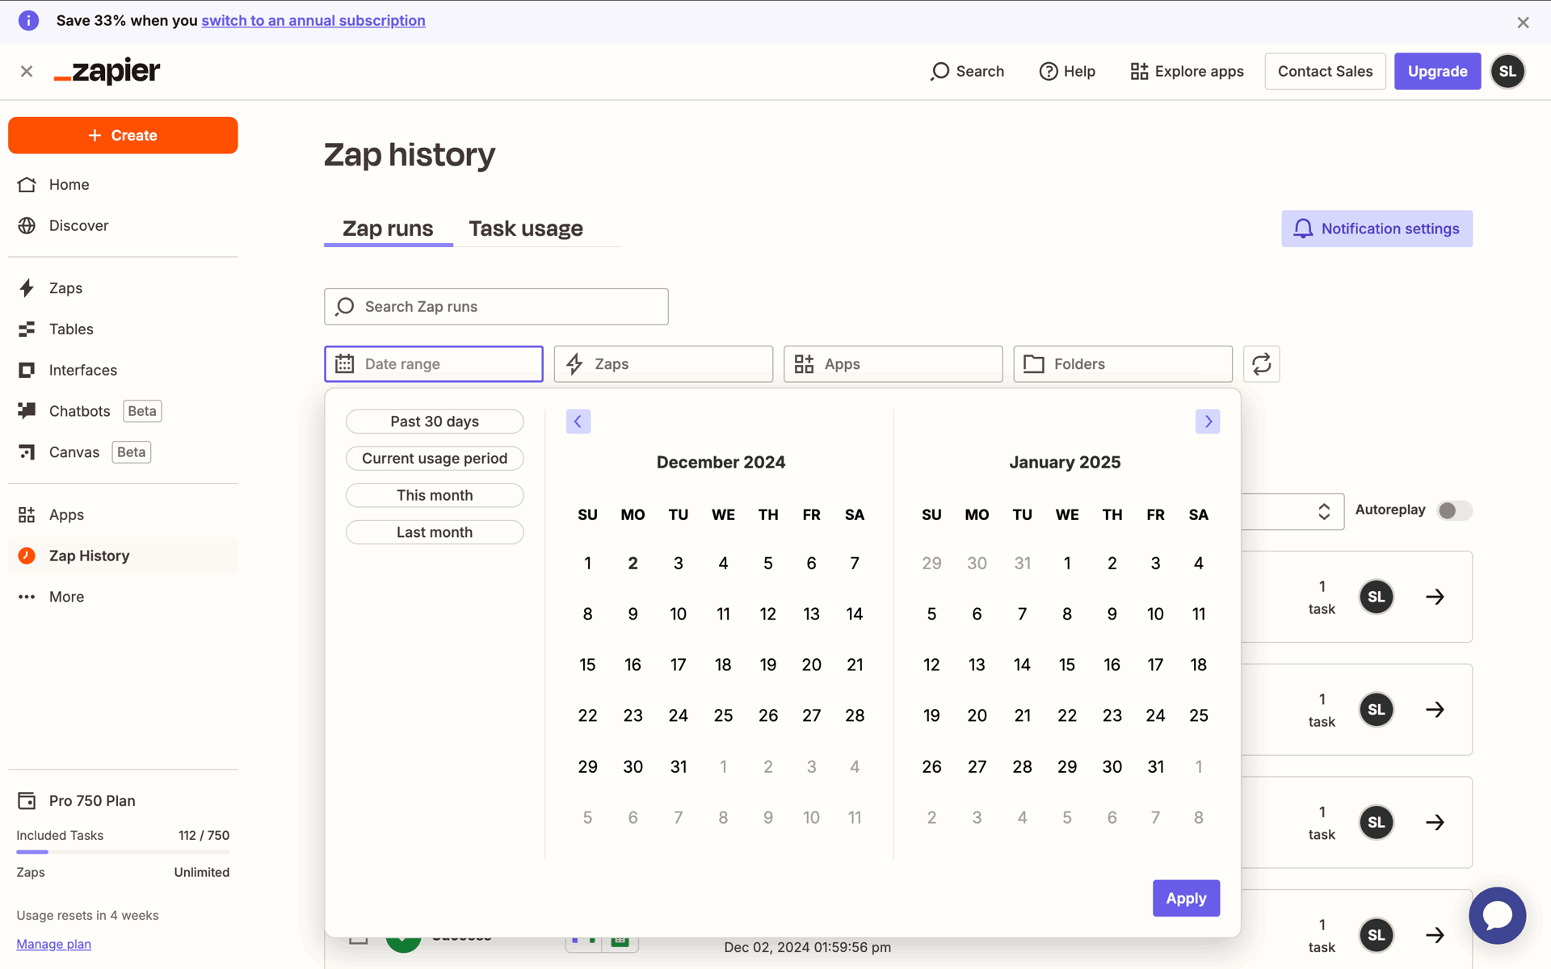
Task: Click the Beta badge beside Chatbots
Action: 142,411
